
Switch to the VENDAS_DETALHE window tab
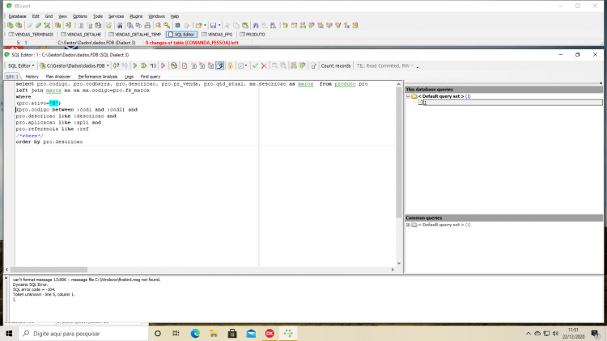pyautogui.click(x=81, y=35)
